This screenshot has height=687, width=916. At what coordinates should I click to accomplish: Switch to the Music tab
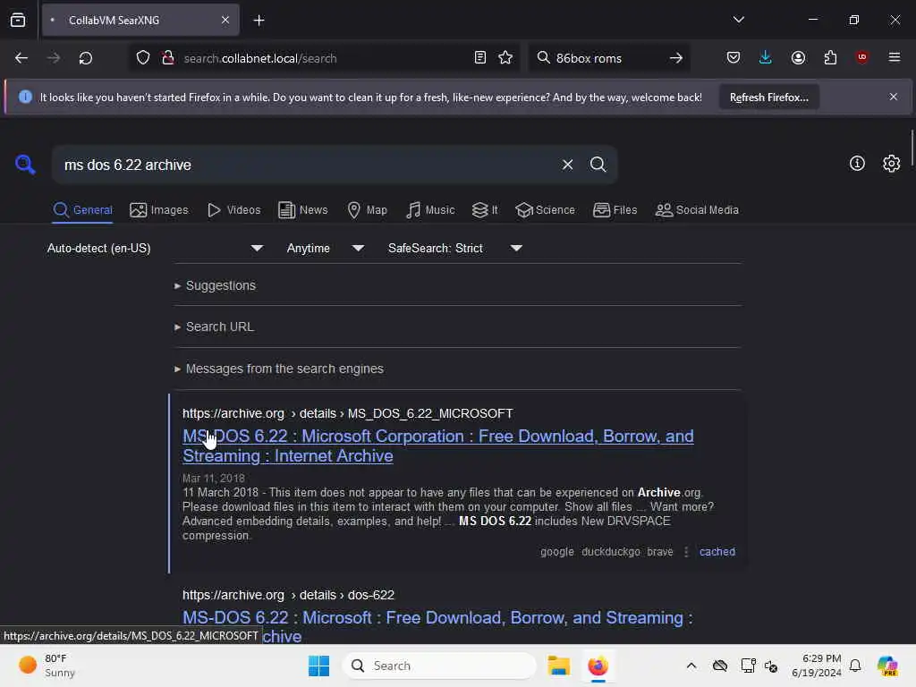click(430, 209)
